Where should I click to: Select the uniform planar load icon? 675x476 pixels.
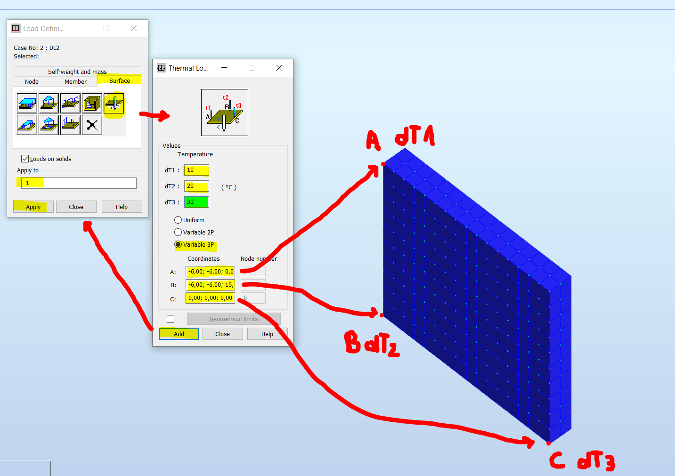click(x=27, y=103)
